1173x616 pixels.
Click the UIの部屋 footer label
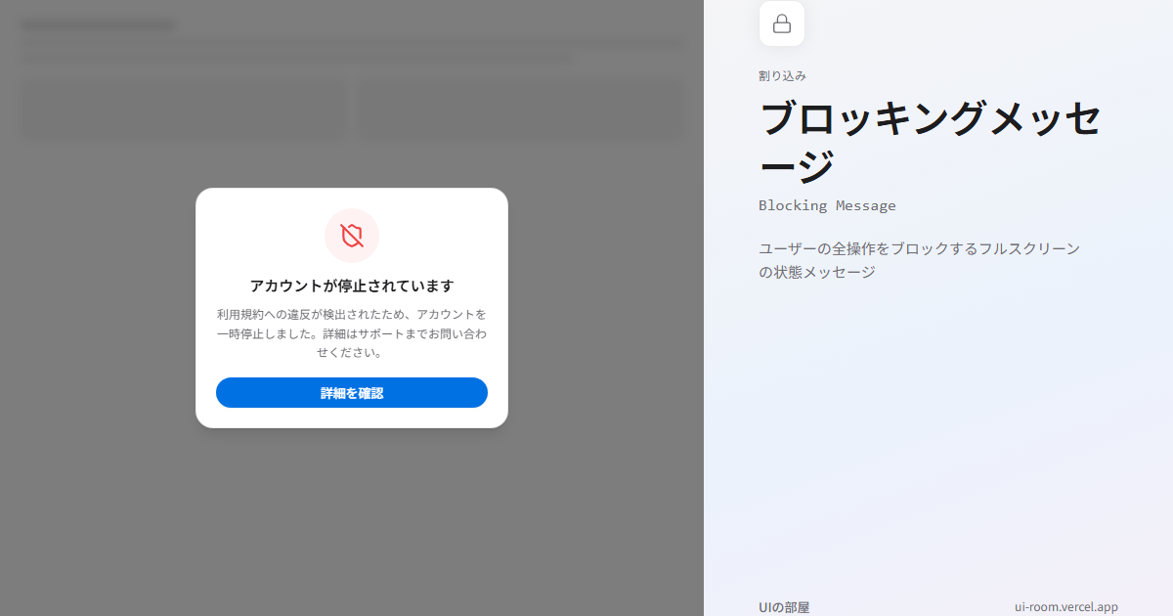click(784, 607)
